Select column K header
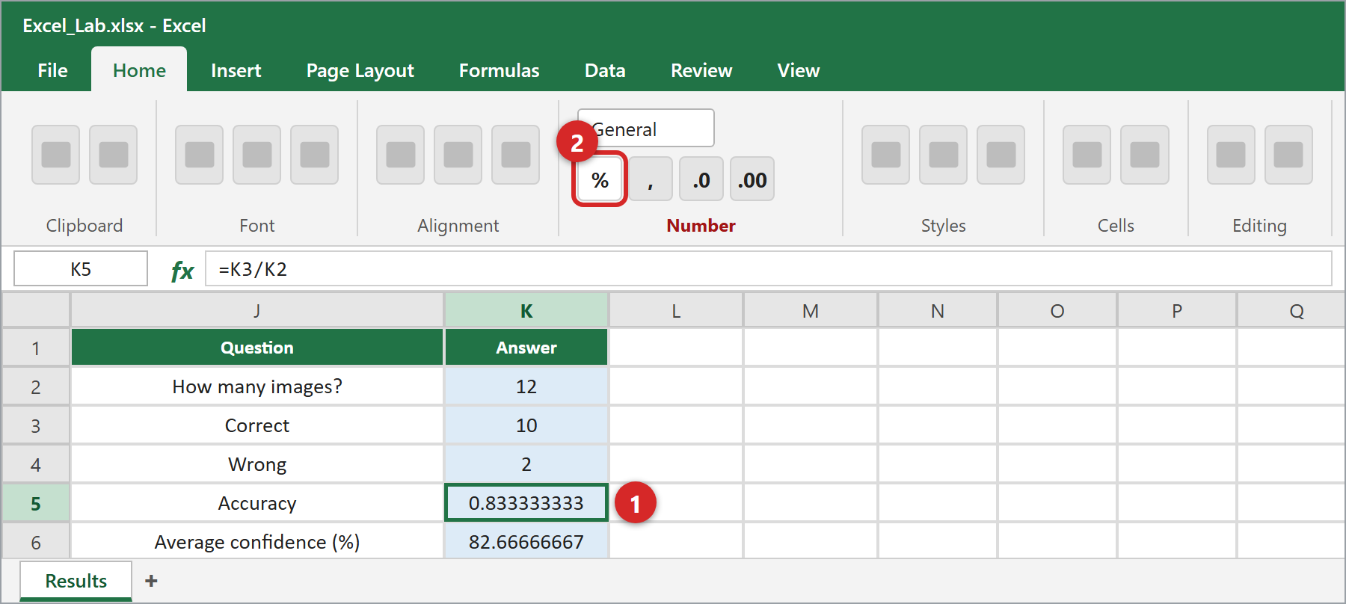Screen dimensions: 1346x604 (x=526, y=310)
